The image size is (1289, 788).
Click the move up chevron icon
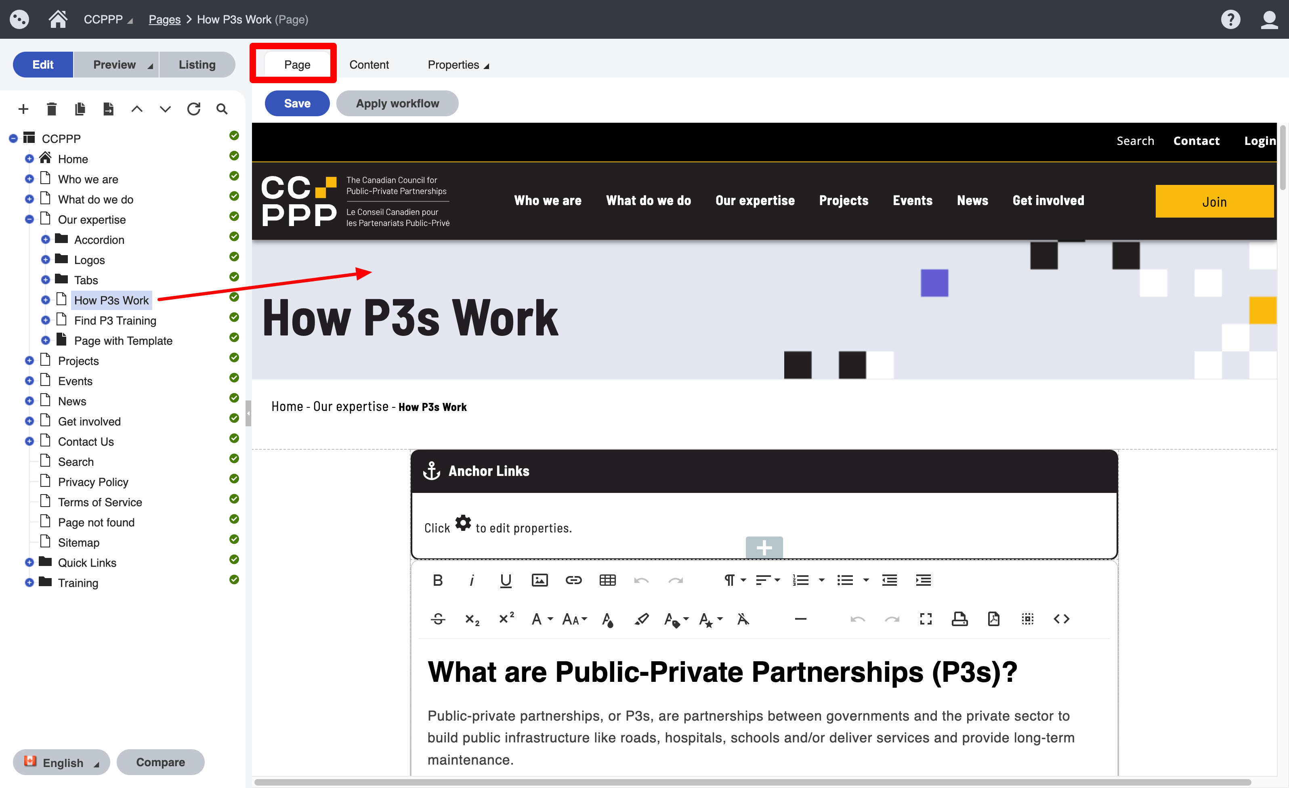tap(137, 109)
